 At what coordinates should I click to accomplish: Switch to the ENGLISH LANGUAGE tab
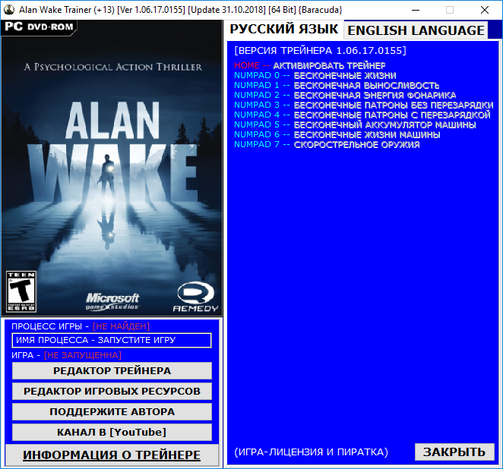(416, 30)
